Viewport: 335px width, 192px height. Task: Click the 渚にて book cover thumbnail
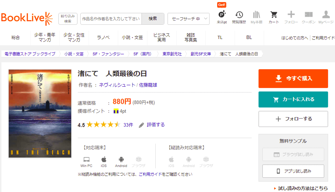(40, 113)
